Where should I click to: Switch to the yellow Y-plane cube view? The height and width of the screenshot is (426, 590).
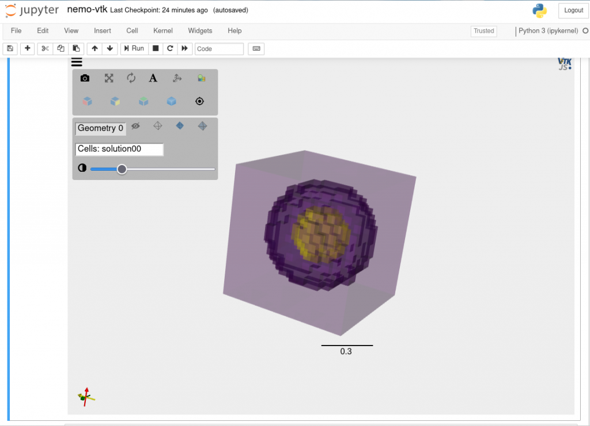115,101
